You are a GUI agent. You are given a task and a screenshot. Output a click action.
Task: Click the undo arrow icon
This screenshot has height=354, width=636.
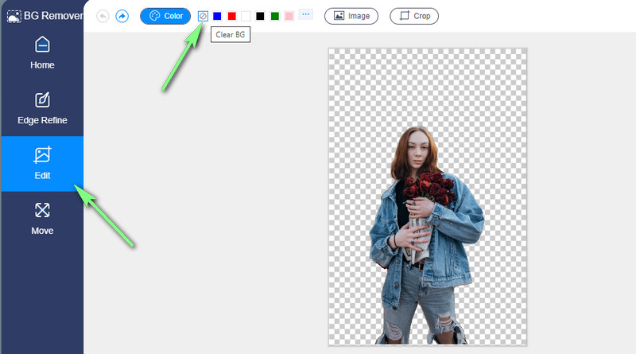pyautogui.click(x=103, y=16)
